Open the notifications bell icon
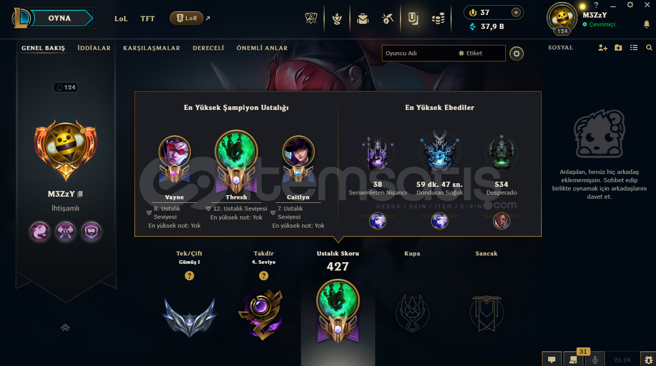The height and width of the screenshot is (366, 656). 647,24
